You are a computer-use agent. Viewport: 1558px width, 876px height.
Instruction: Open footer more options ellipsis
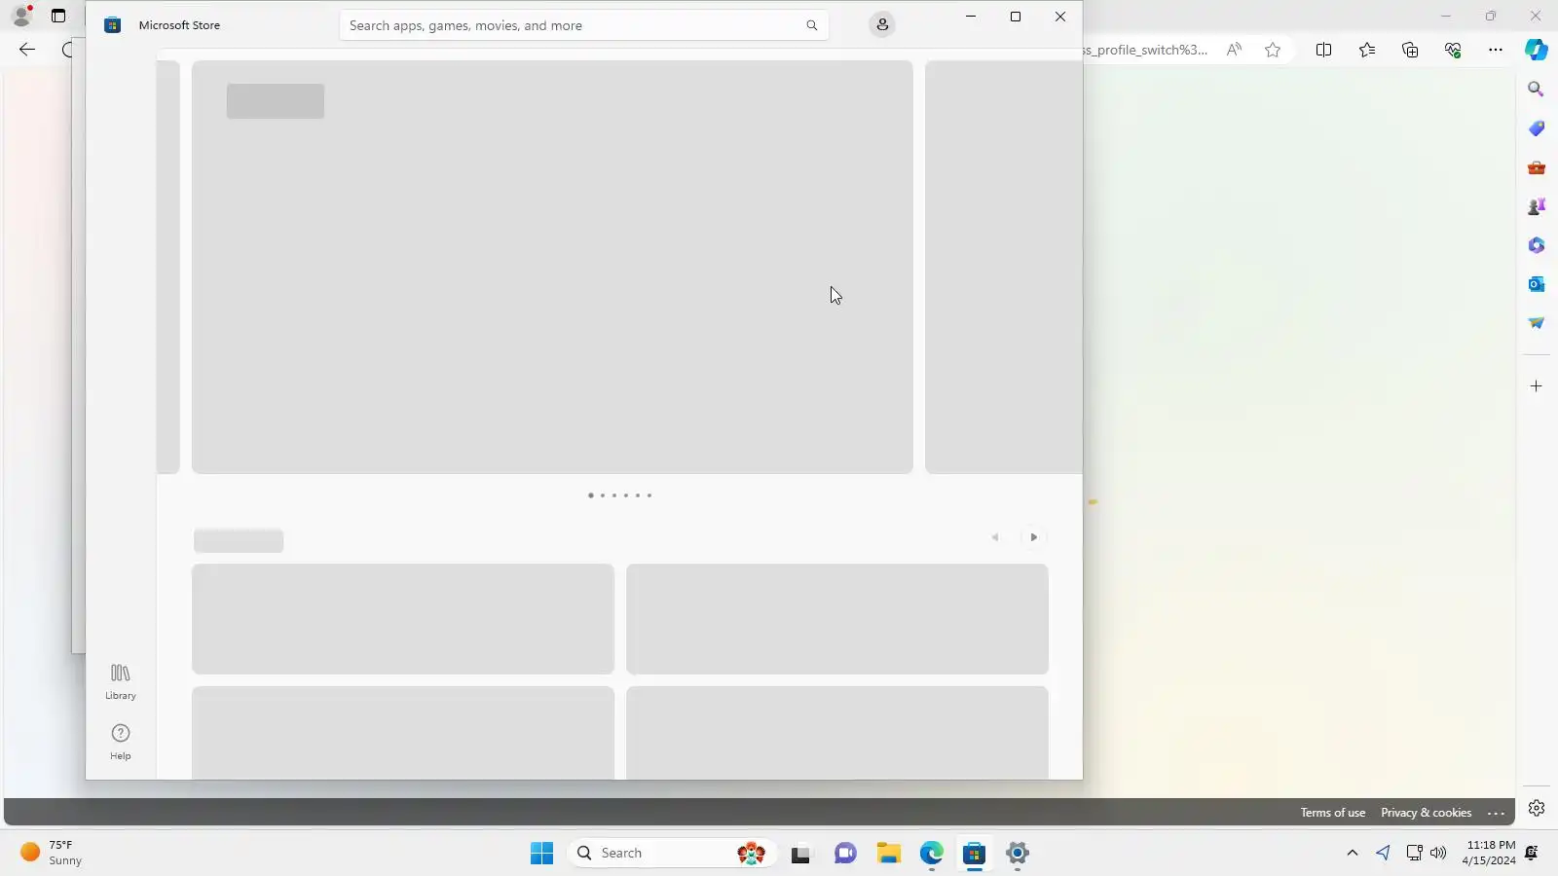(1497, 813)
